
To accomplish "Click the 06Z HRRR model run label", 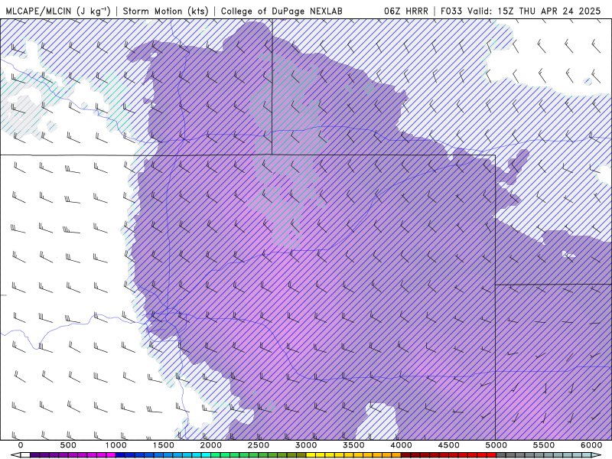I will point(406,11).
